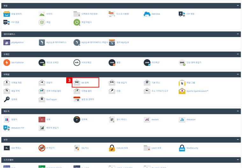Image resolution: width=242 pixels, height=168 pixels.
Task: Collapse the 파일 section
Action: click(x=238, y=6)
